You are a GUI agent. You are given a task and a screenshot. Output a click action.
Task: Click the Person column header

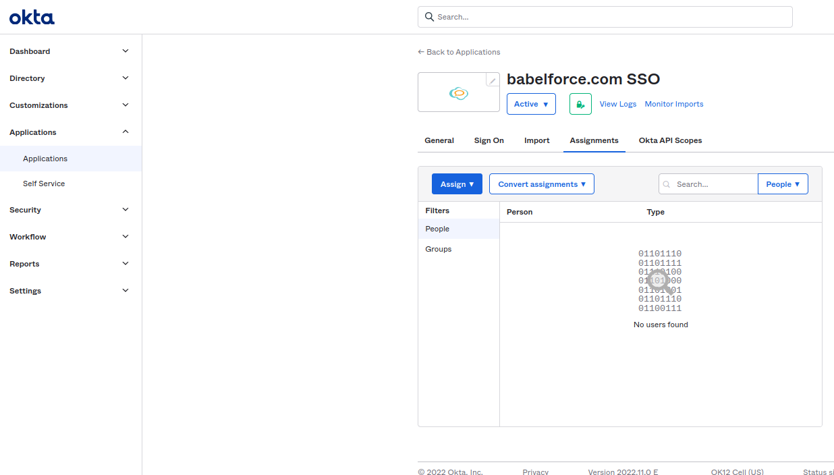tap(520, 212)
